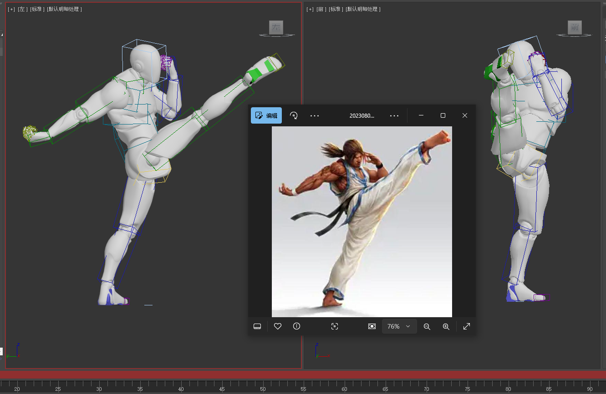This screenshot has width=606, height=394.
Task: Click the 编辑 button in Photos window
Action: [266, 115]
